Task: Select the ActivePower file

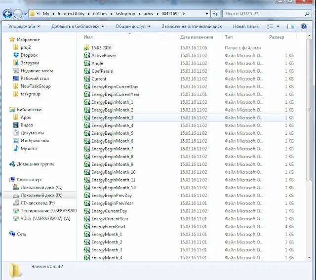Action: click(104, 55)
